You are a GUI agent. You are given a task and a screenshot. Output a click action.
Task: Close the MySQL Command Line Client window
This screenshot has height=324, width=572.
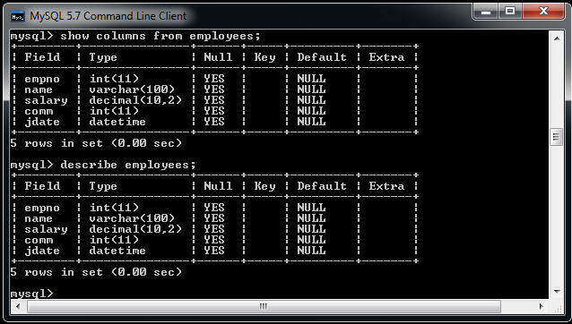543,12
